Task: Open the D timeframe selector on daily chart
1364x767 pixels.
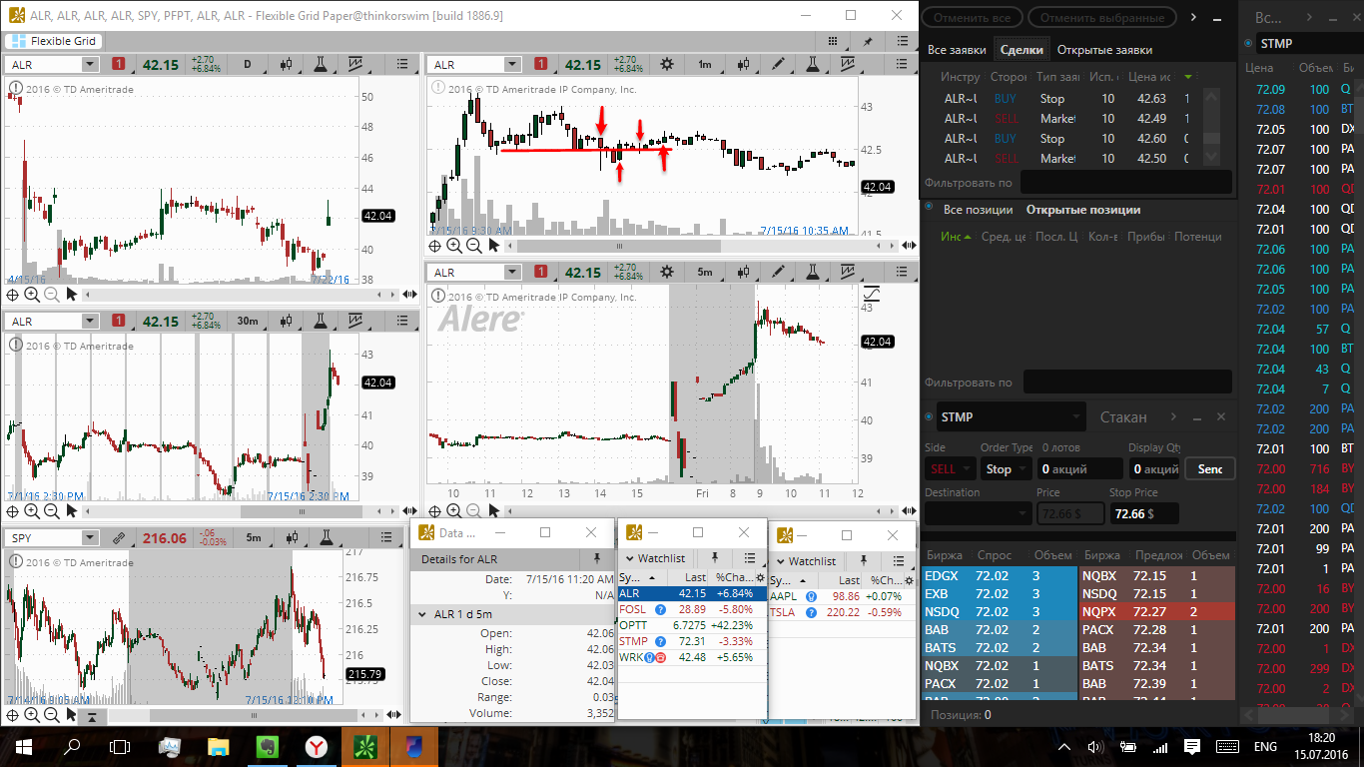Action: (247, 64)
